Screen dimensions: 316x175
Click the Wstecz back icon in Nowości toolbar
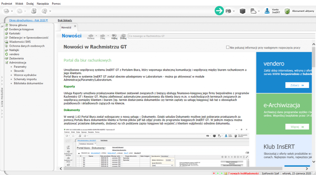click(91, 36)
